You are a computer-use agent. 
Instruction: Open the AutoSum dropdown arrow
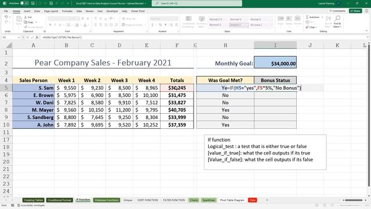[x=322, y=17]
